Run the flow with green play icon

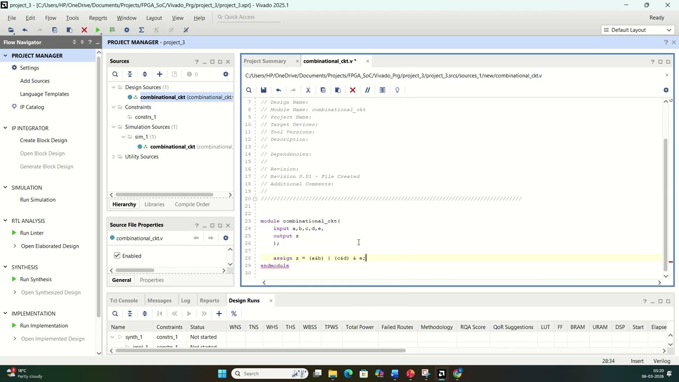[98, 30]
